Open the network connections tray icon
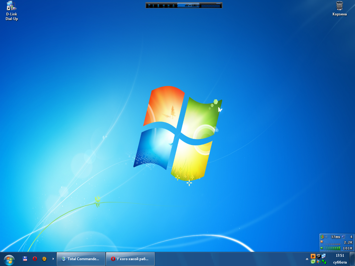 pyautogui.click(x=324, y=256)
